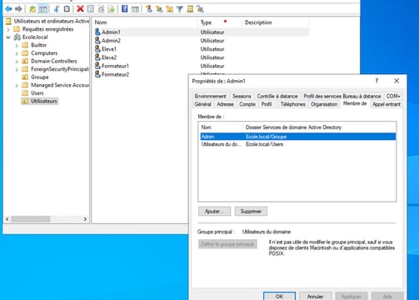Open the Profil tab

(267, 104)
